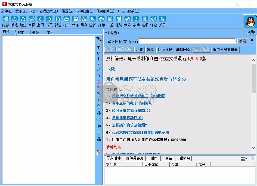This screenshot has height=186, width=257.
Task: Open the 使用帮助(H) F1 menu
Action: pyautogui.click(x=108, y=11)
